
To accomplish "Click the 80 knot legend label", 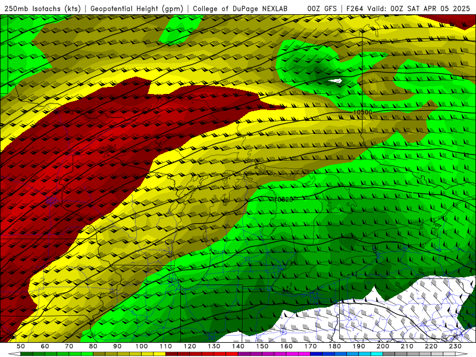I will 93,346.
